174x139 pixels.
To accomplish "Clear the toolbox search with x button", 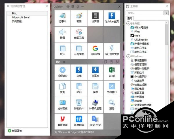I will pyautogui.click(x=166, y=13).
